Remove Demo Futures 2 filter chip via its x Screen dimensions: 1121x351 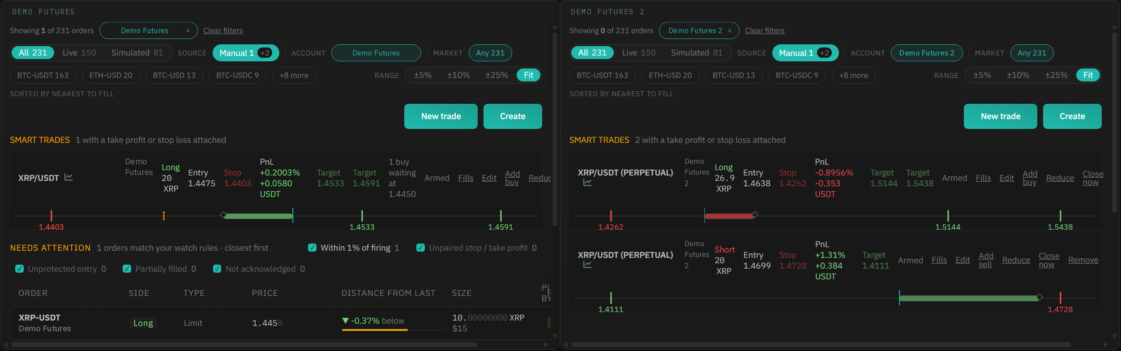coord(730,30)
